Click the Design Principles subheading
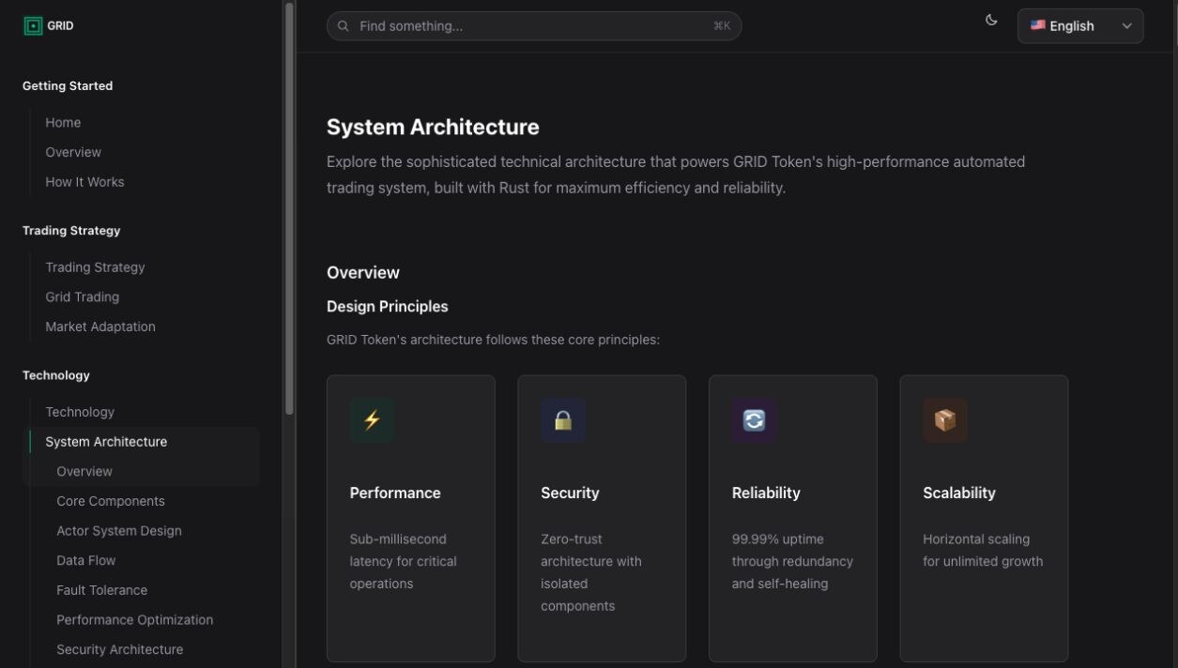Viewport: 1178px width, 668px height. (388, 307)
